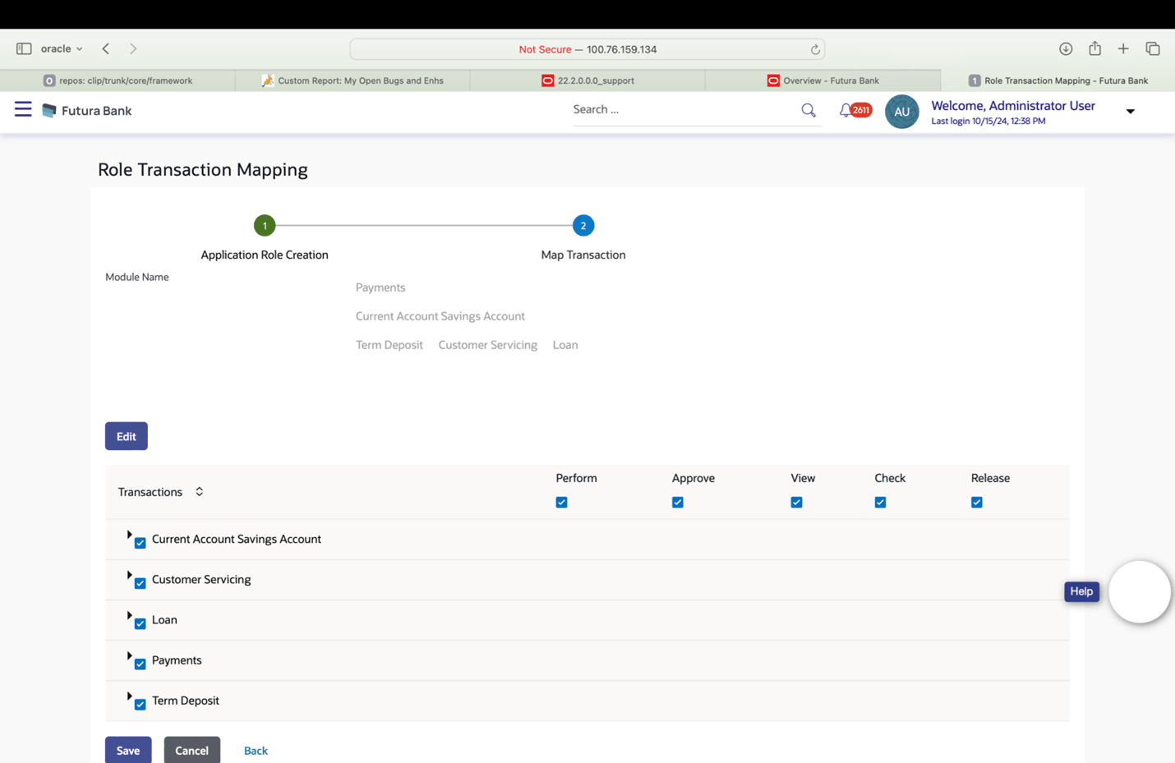This screenshot has height=763, width=1175.
Task: Uncheck Current Account Savings Account row
Action: (x=141, y=543)
